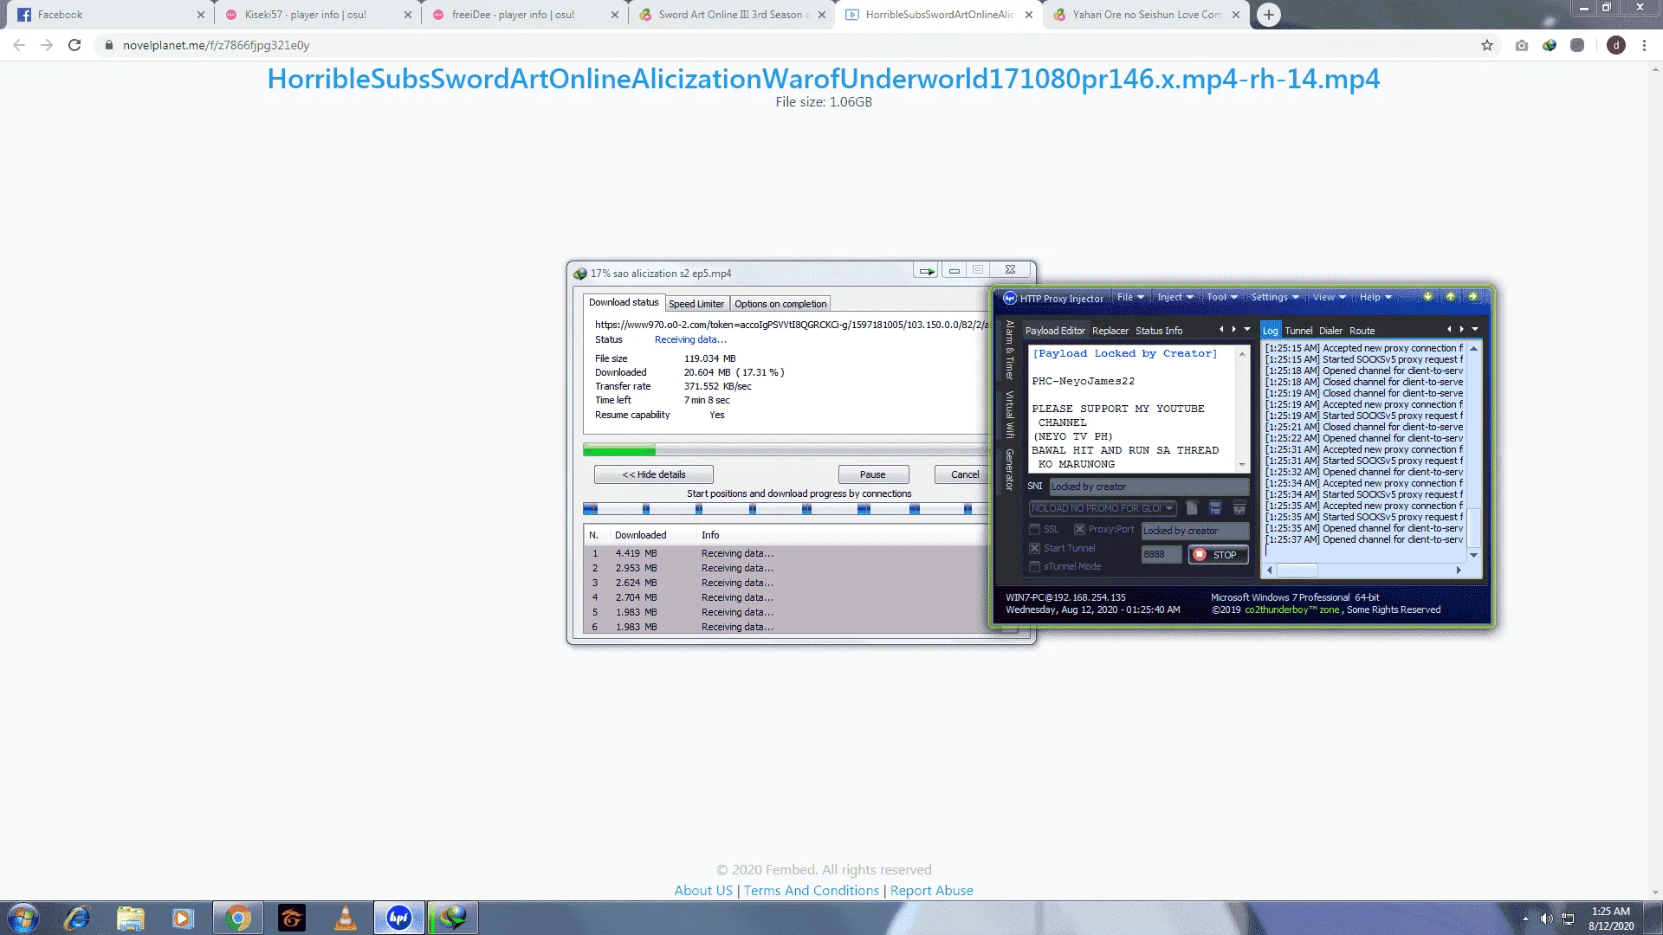The height and width of the screenshot is (935, 1663).
Task: Click the Hide details button
Action: click(654, 474)
